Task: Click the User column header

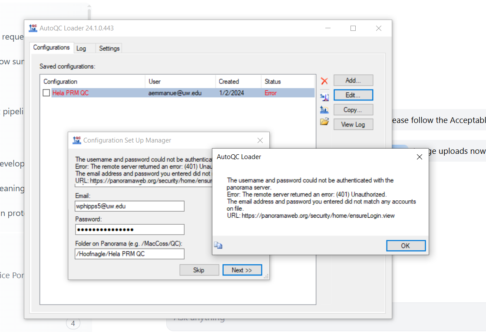Action: click(180, 82)
